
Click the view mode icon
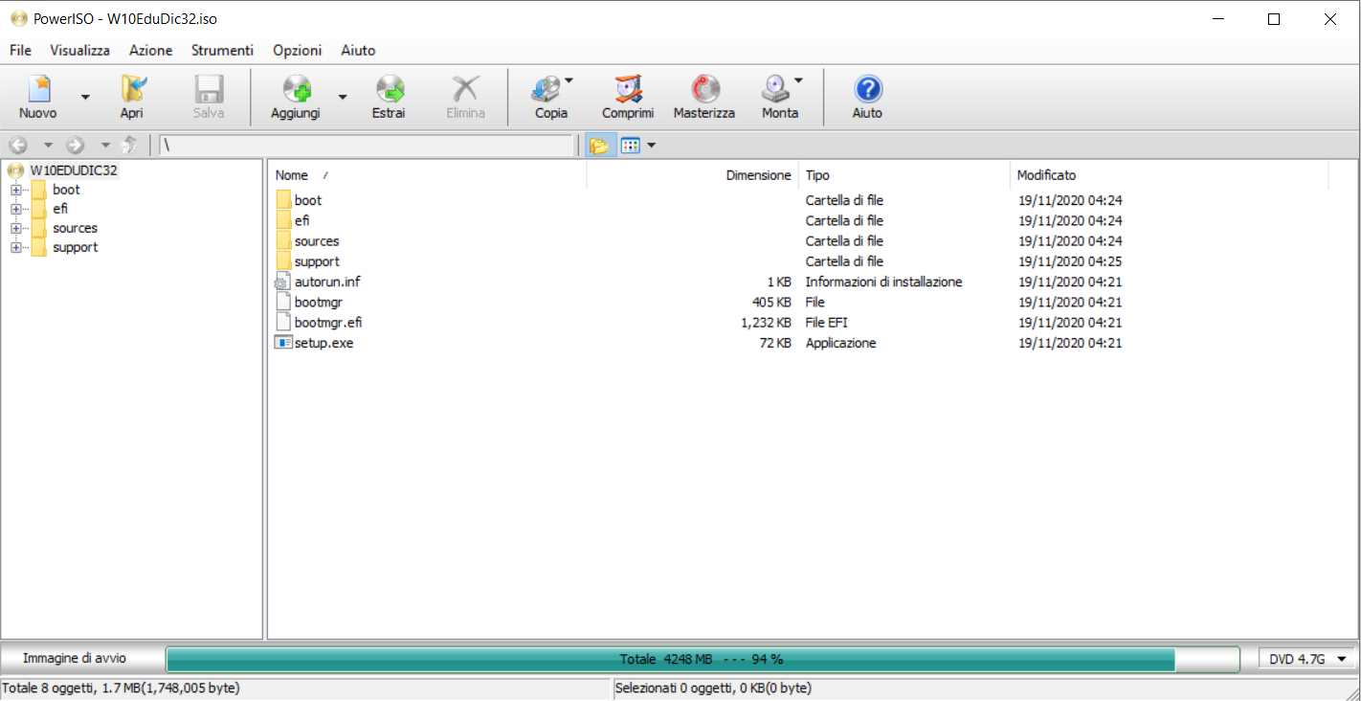pyautogui.click(x=630, y=146)
